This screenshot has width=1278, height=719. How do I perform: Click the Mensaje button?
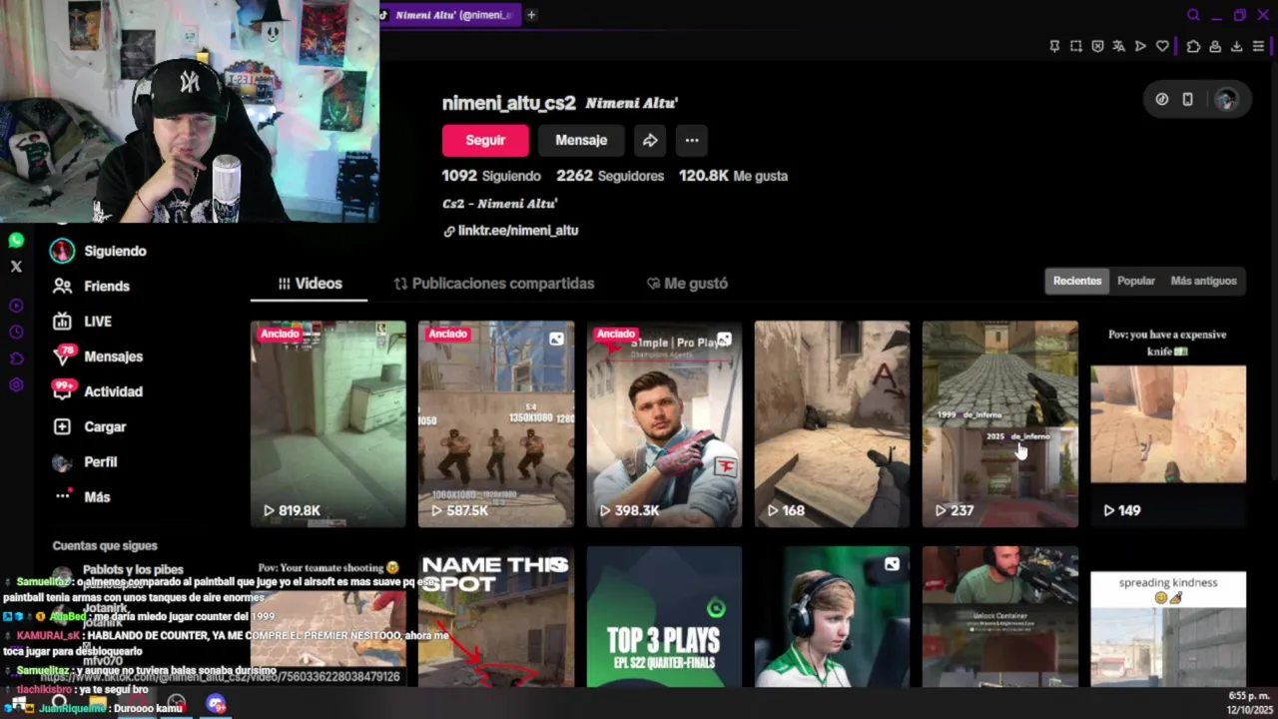[x=581, y=141]
